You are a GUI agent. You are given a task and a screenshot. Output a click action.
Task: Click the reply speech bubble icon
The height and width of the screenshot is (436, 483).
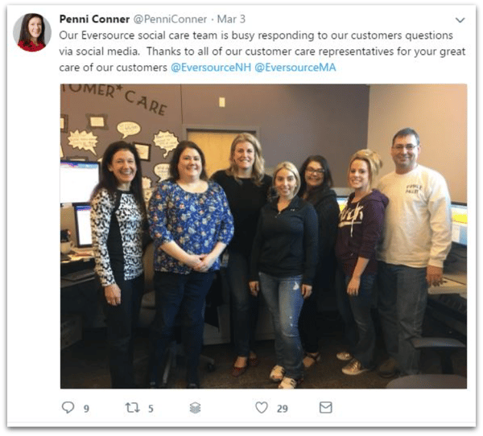pos(68,407)
